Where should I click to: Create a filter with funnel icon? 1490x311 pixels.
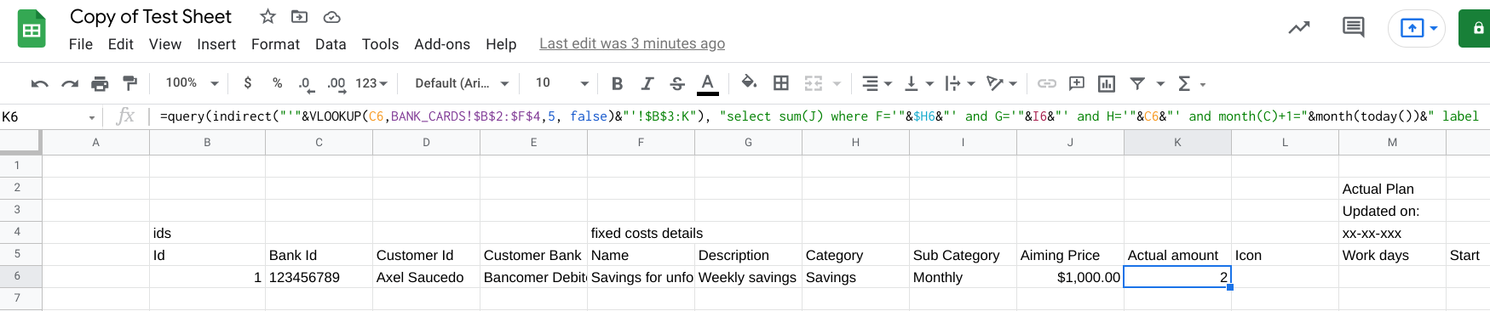[x=1137, y=83]
